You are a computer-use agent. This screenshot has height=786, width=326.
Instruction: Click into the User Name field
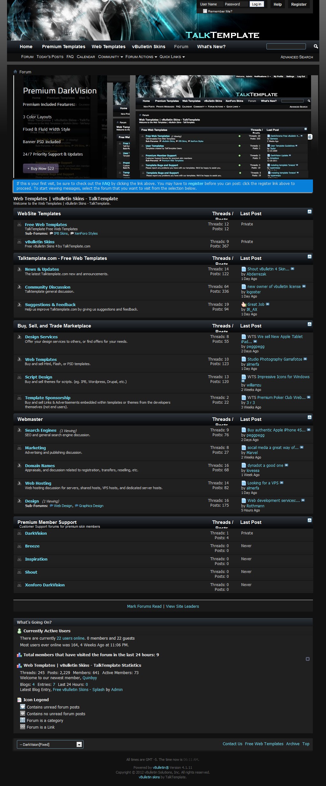[211, 4]
